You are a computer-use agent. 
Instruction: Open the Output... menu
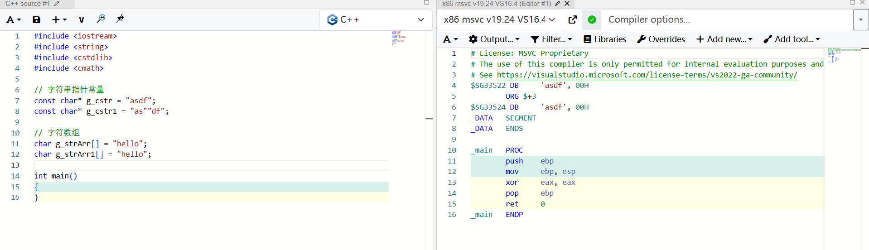[x=494, y=39]
